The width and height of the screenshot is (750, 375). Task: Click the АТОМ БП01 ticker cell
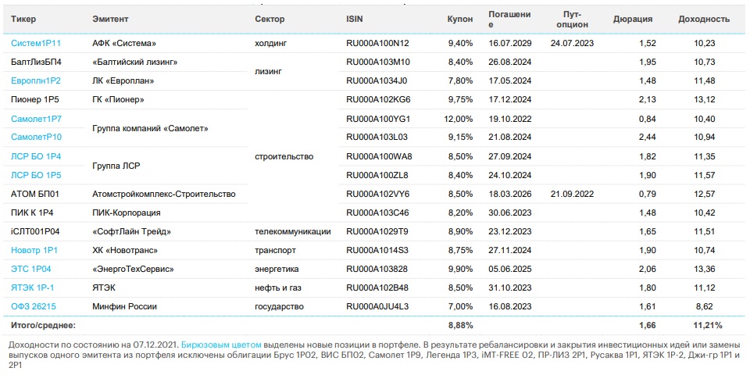(x=35, y=194)
